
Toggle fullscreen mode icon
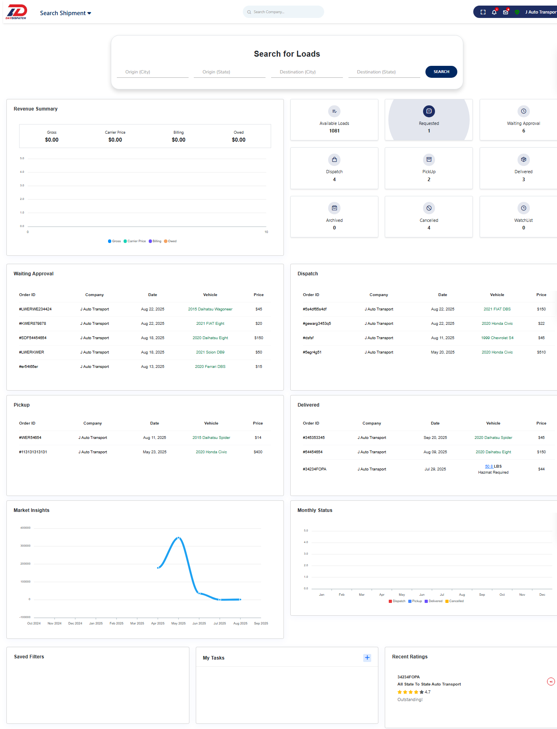[483, 12]
